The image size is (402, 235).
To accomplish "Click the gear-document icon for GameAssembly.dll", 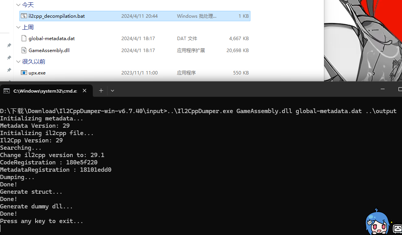I will [24, 50].
